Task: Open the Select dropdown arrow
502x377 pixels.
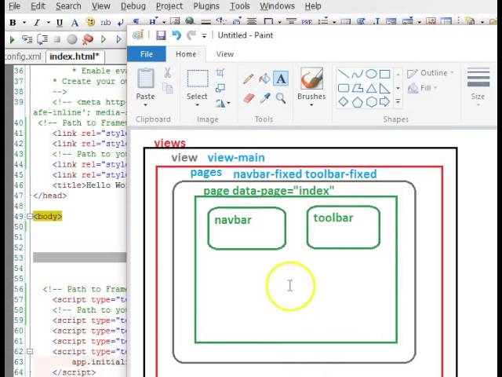Action: coord(197,104)
